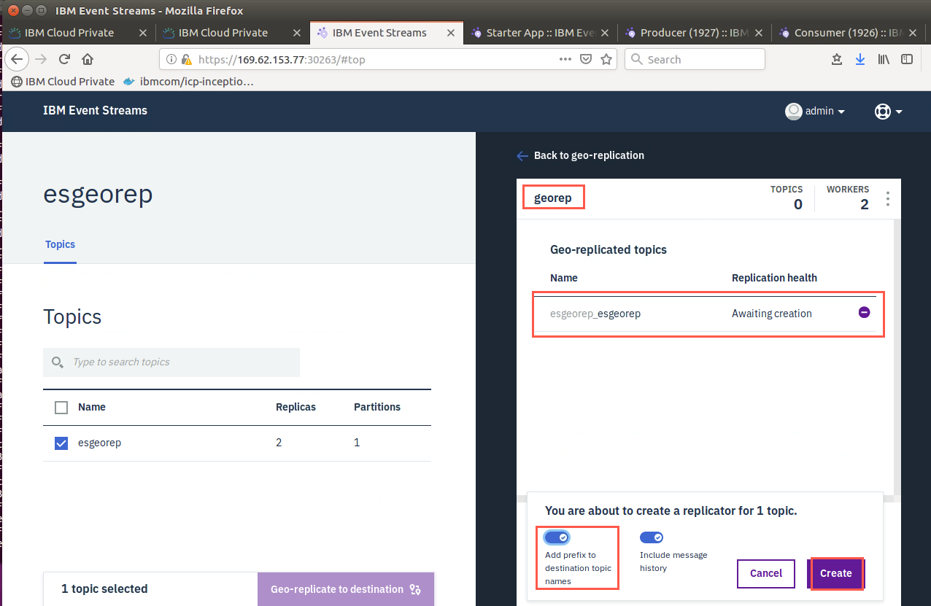Open the georep cluster three-dot options menu
931x606 pixels.
tap(888, 198)
